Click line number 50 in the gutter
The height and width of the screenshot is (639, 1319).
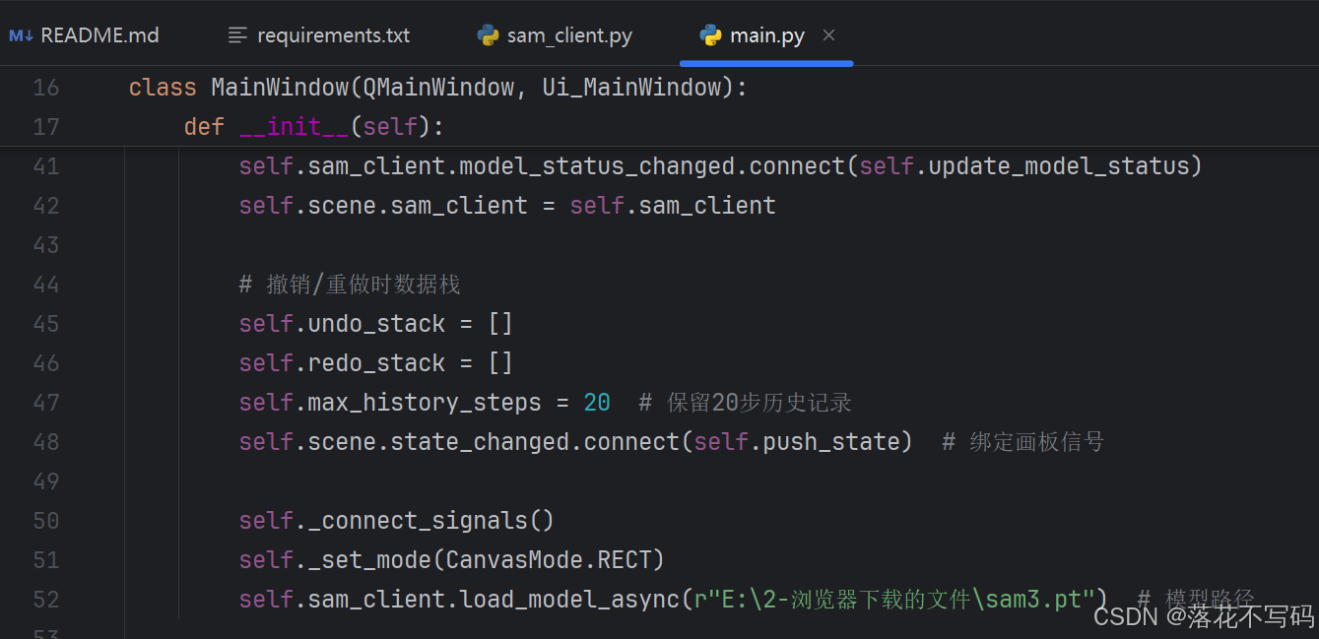(x=46, y=521)
